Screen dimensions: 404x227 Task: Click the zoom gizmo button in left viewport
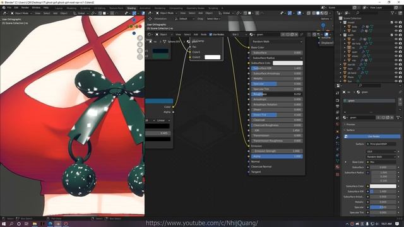point(140,38)
